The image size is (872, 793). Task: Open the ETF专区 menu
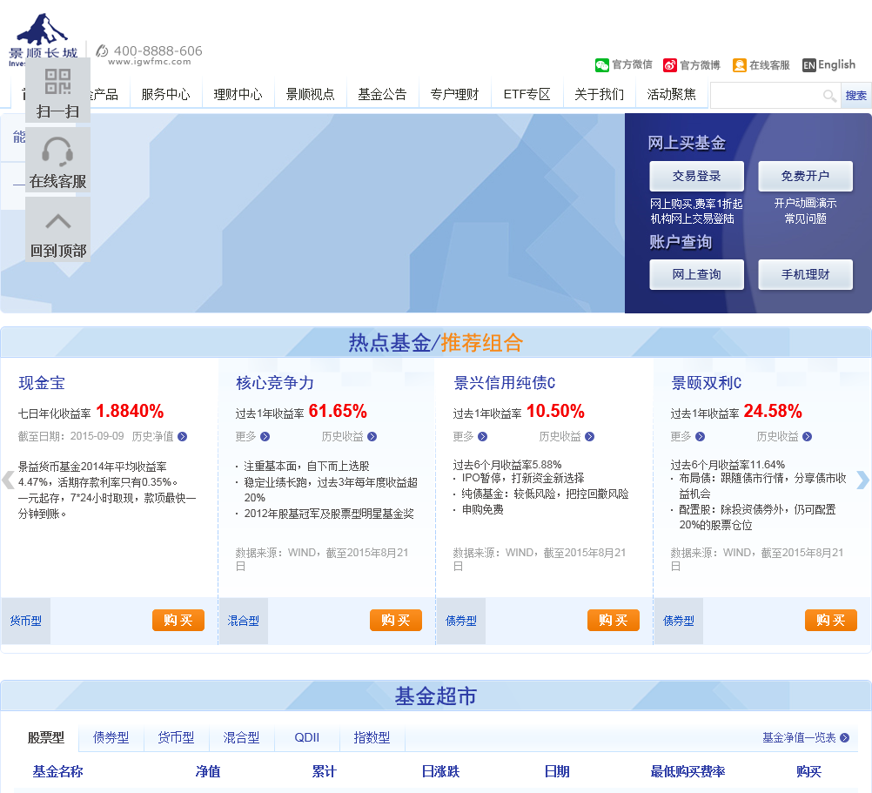[x=527, y=94]
